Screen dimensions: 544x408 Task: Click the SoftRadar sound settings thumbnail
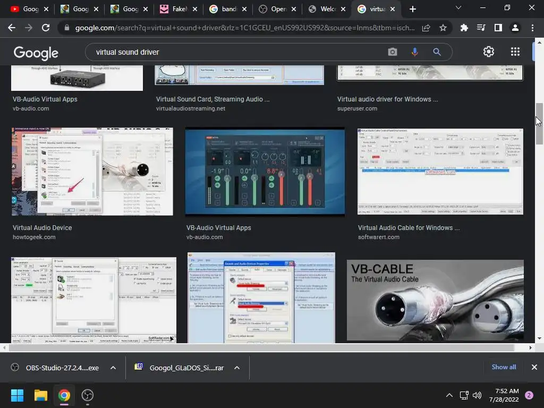[93, 300]
